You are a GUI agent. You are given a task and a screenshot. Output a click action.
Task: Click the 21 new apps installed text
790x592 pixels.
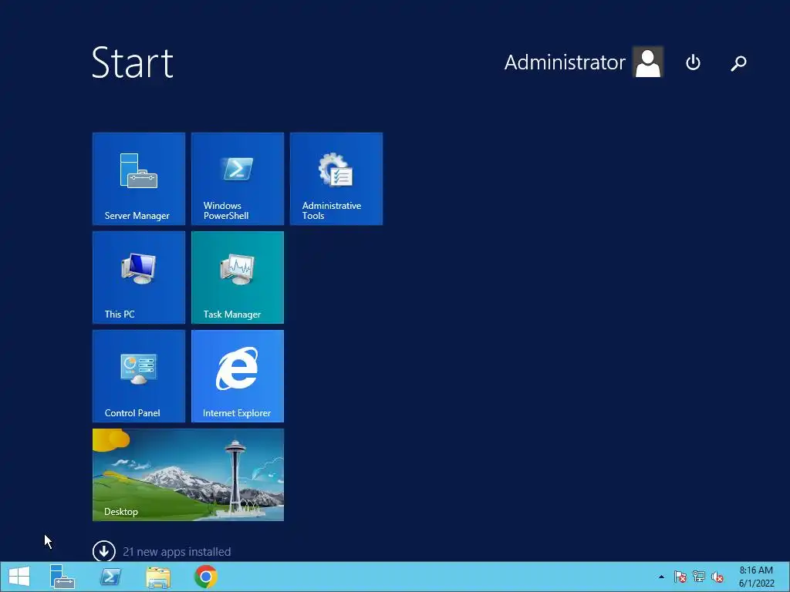pos(177,552)
